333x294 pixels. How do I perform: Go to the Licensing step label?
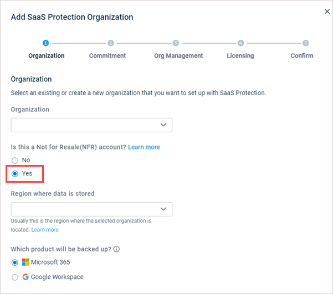240,55
